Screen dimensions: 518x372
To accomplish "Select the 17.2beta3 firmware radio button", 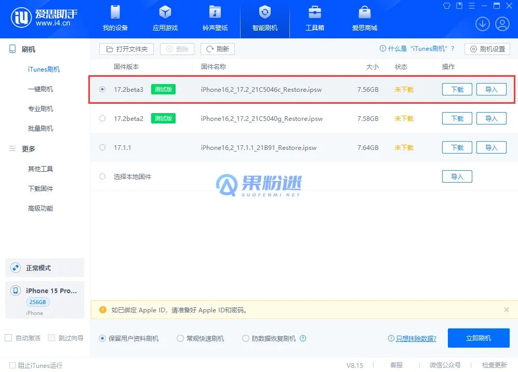I will [102, 89].
